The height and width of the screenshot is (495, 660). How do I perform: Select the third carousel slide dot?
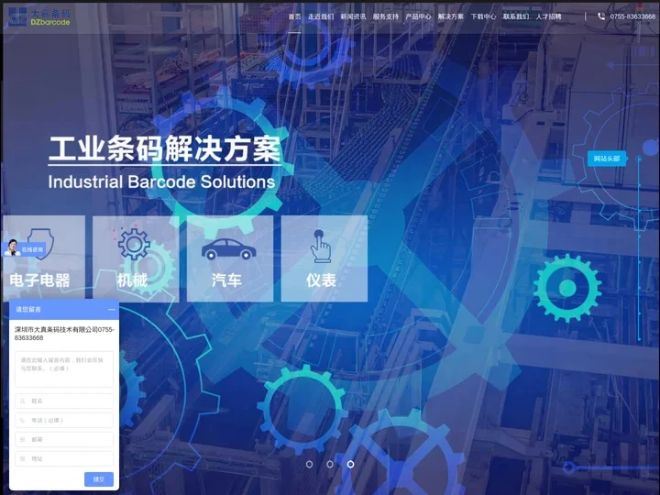tap(350, 464)
